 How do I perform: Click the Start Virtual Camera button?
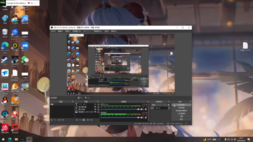click(x=181, y=111)
